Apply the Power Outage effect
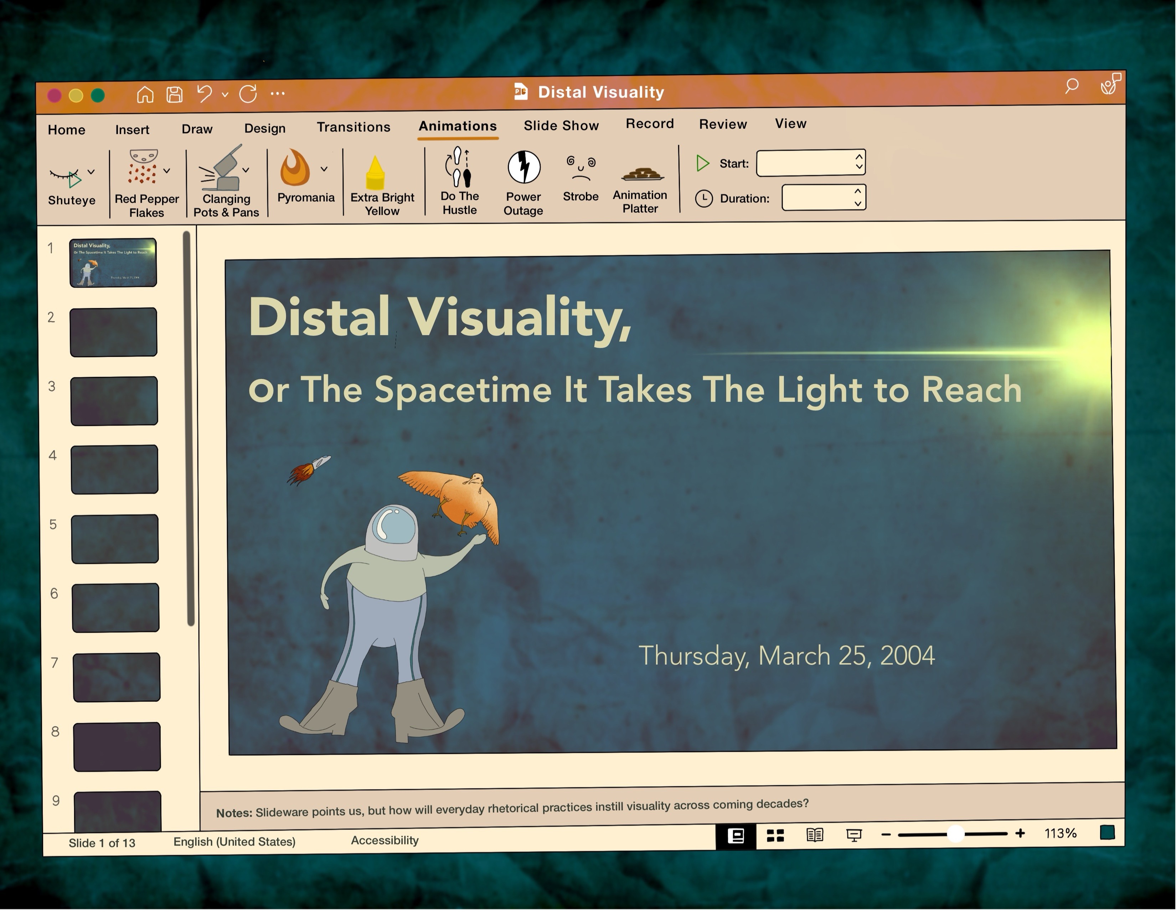The height and width of the screenshot is (912, 1176). tap(523, 183)
